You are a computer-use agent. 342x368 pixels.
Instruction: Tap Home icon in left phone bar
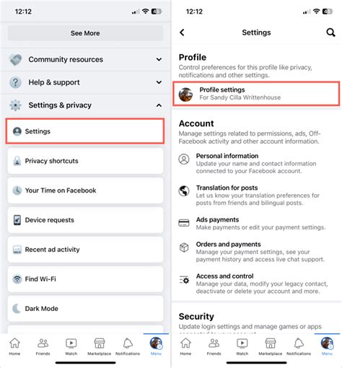[x=14, y=346]
